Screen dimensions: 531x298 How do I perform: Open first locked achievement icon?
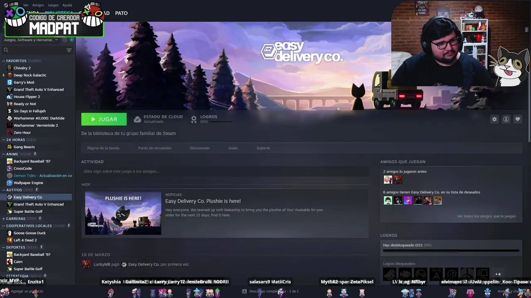coord(390,274)
